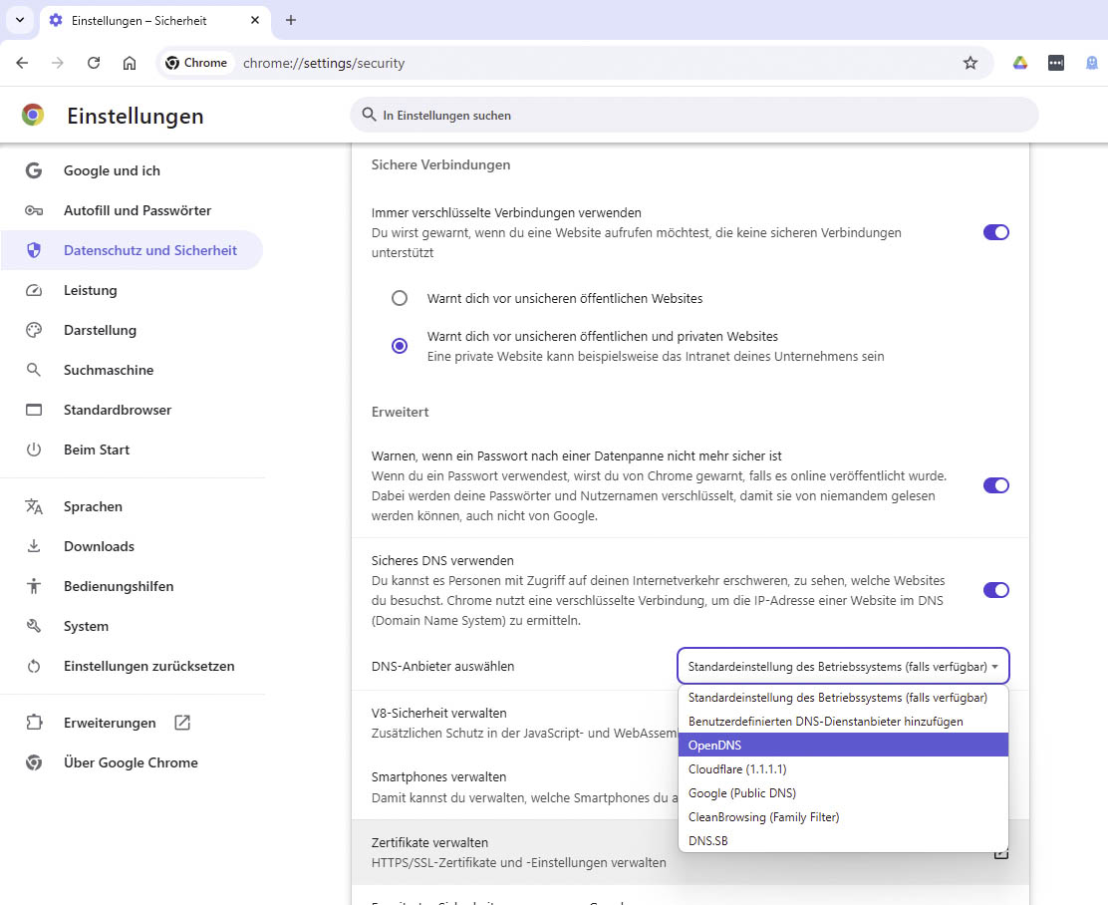1108x905 pixels.
Task: Toggle Immer verschlüsselte Verbindungen verwenden switch
Action: [x=995, y=232]
